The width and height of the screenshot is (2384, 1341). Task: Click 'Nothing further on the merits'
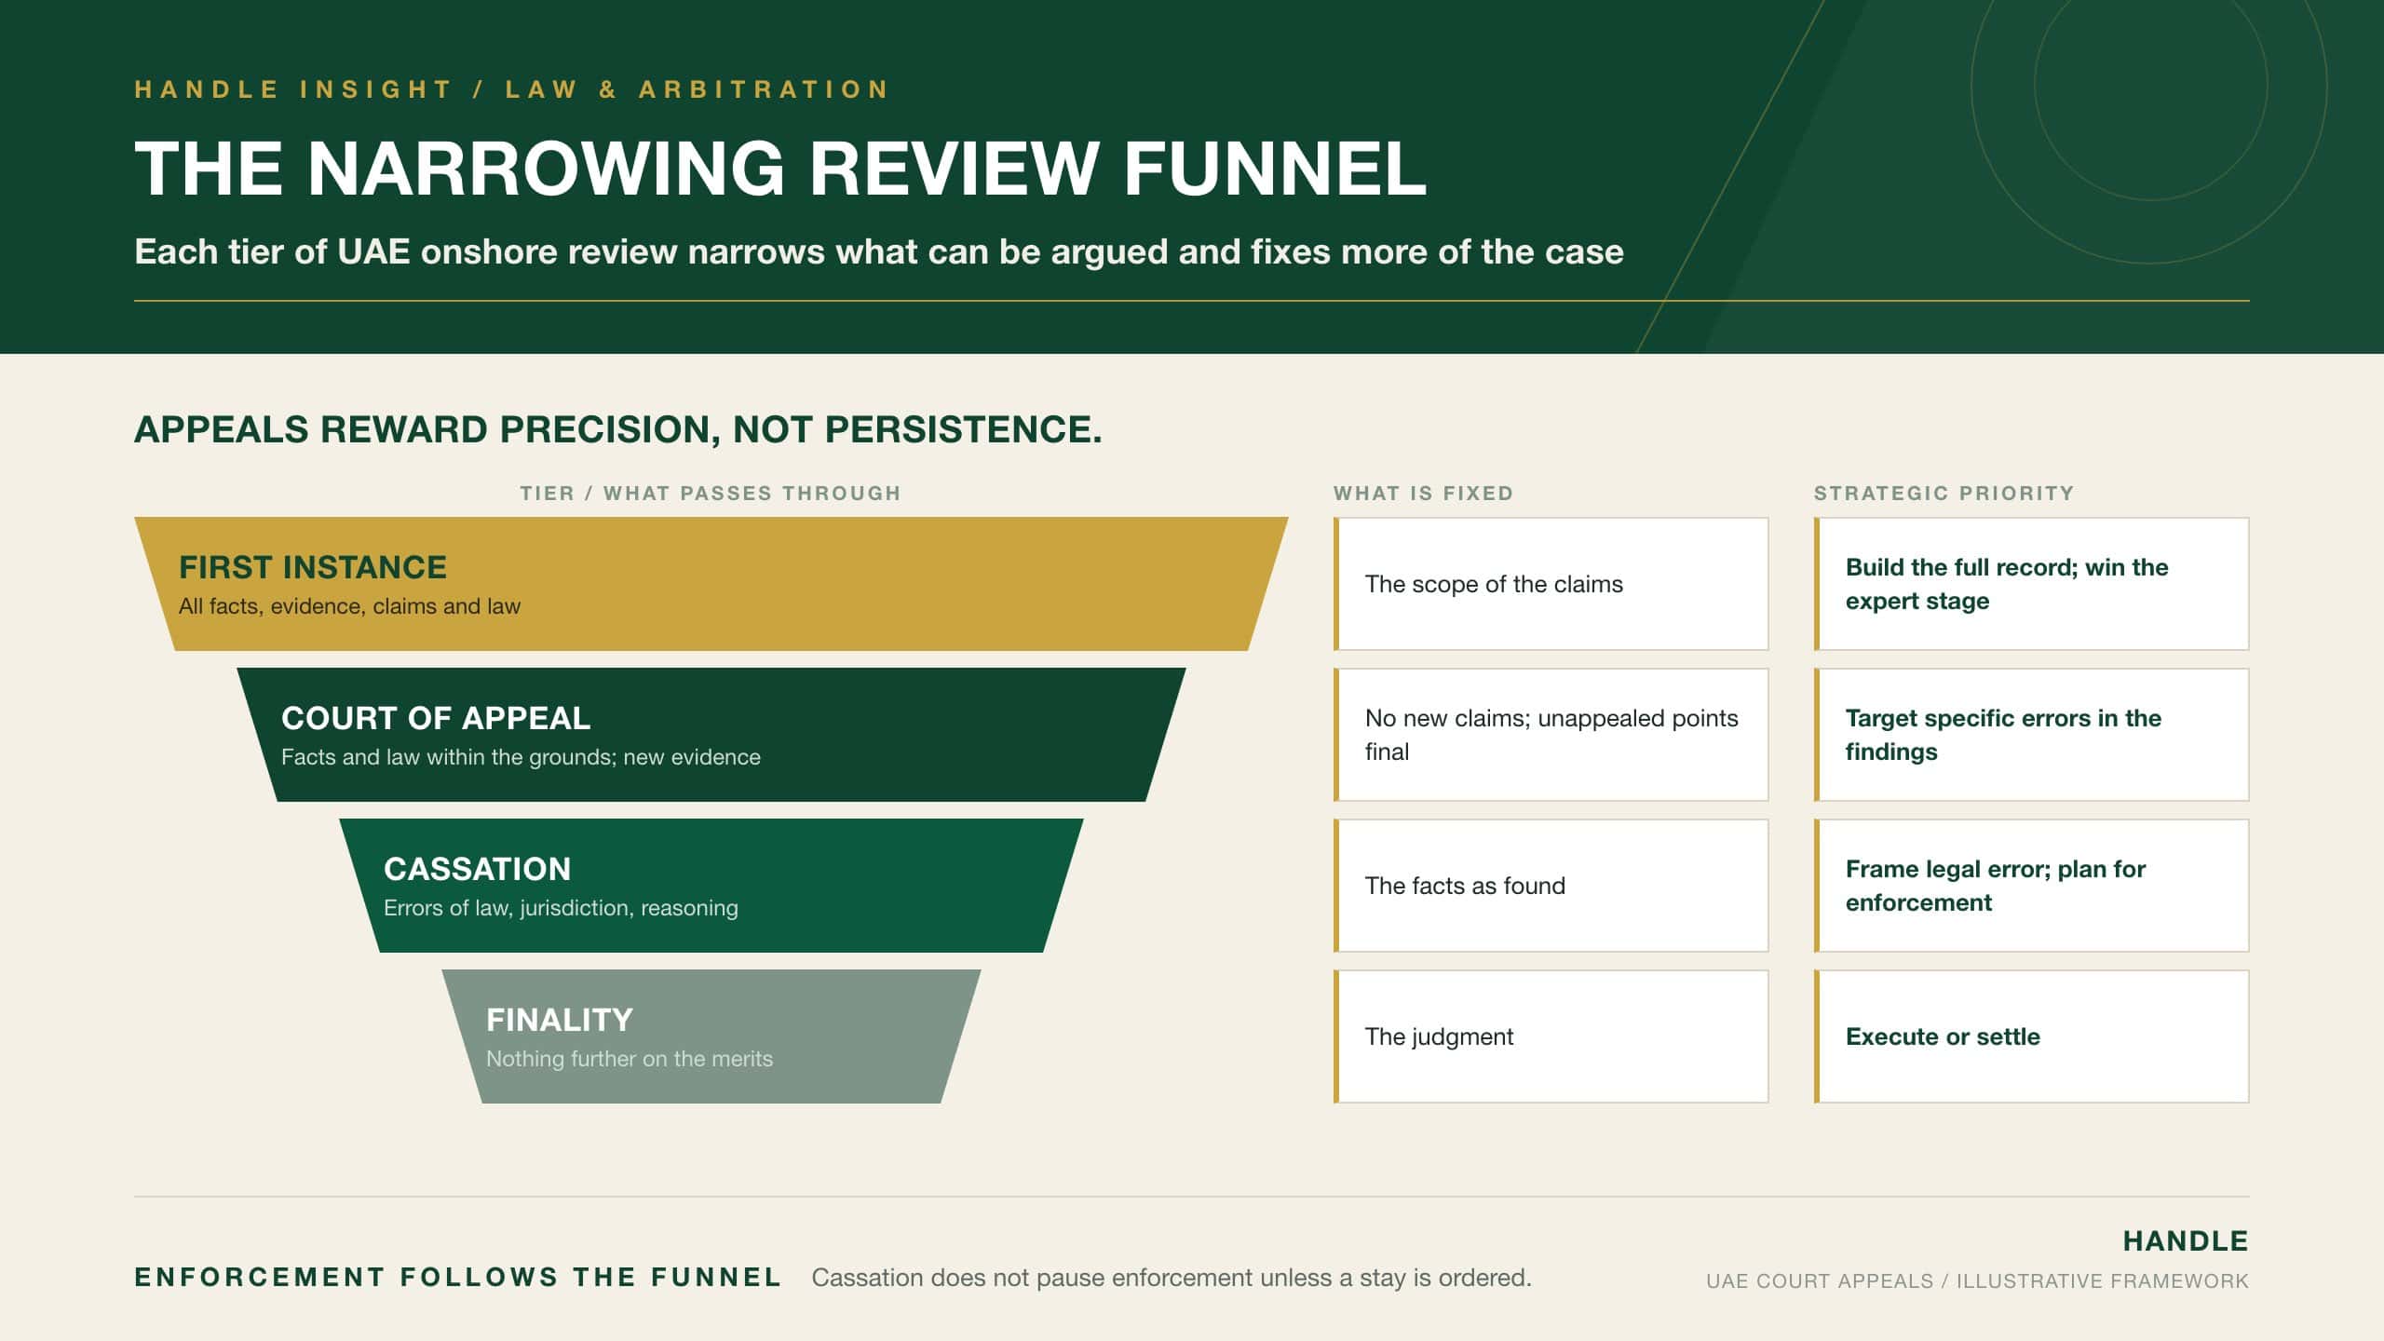tap(630, 1059)
